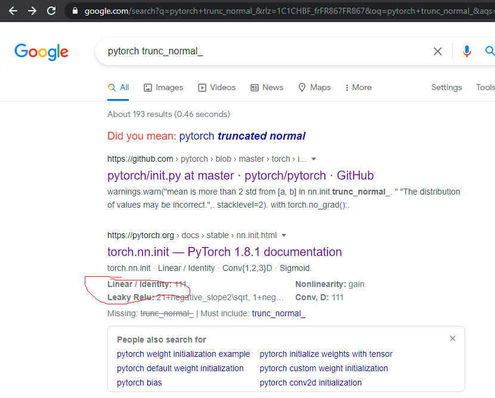This screenshot has width=495, height=398.
Task: Click 'Must include: trunc_normal_' link
Action: 278,313
